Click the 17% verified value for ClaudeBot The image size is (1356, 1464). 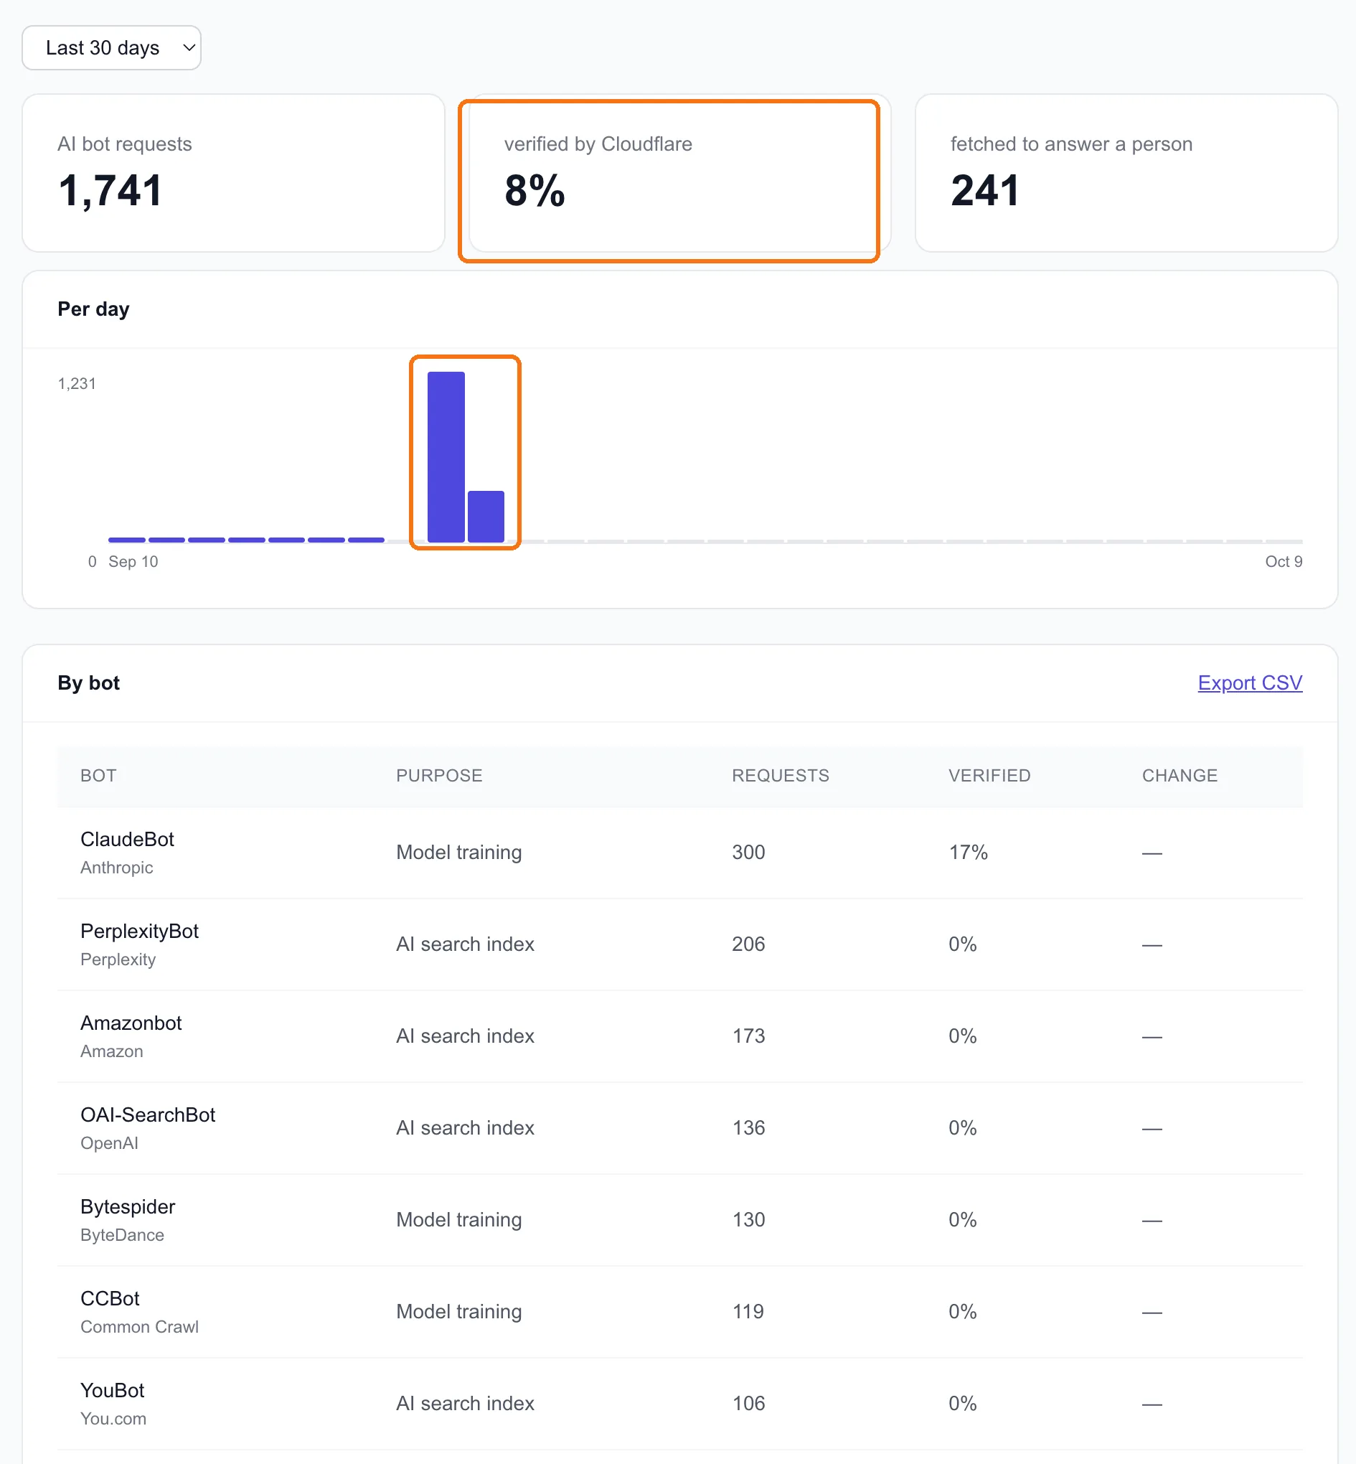click(x=968, y=852)
